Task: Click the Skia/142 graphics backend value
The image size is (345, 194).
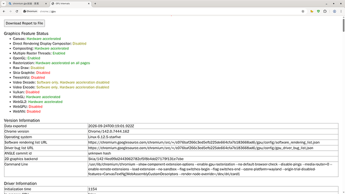Action: [136, 159]
